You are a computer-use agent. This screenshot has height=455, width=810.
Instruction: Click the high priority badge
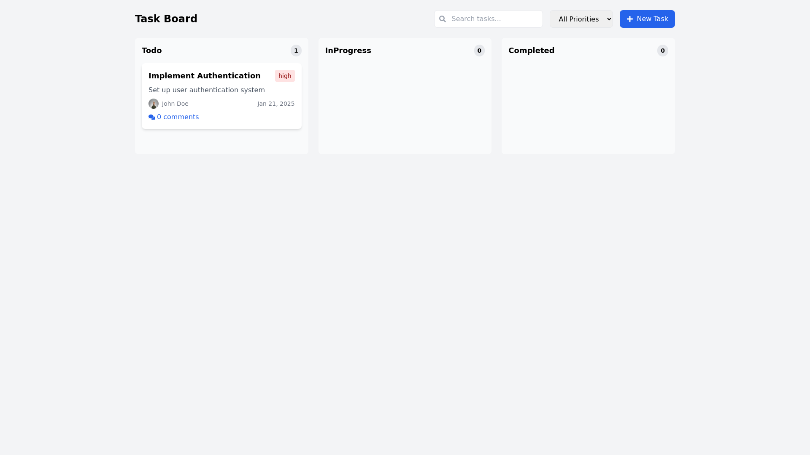pos(285,76)
